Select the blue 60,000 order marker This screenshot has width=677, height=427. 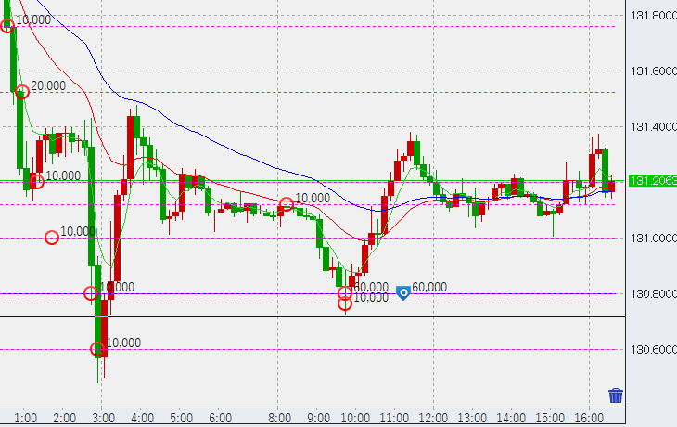403,292
